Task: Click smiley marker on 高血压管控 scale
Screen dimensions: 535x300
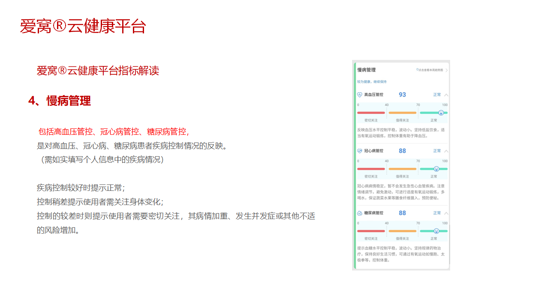Action: coord(441,113)
